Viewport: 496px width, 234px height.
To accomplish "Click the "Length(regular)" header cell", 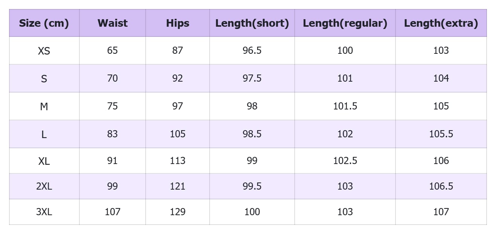I will (345, 23).
